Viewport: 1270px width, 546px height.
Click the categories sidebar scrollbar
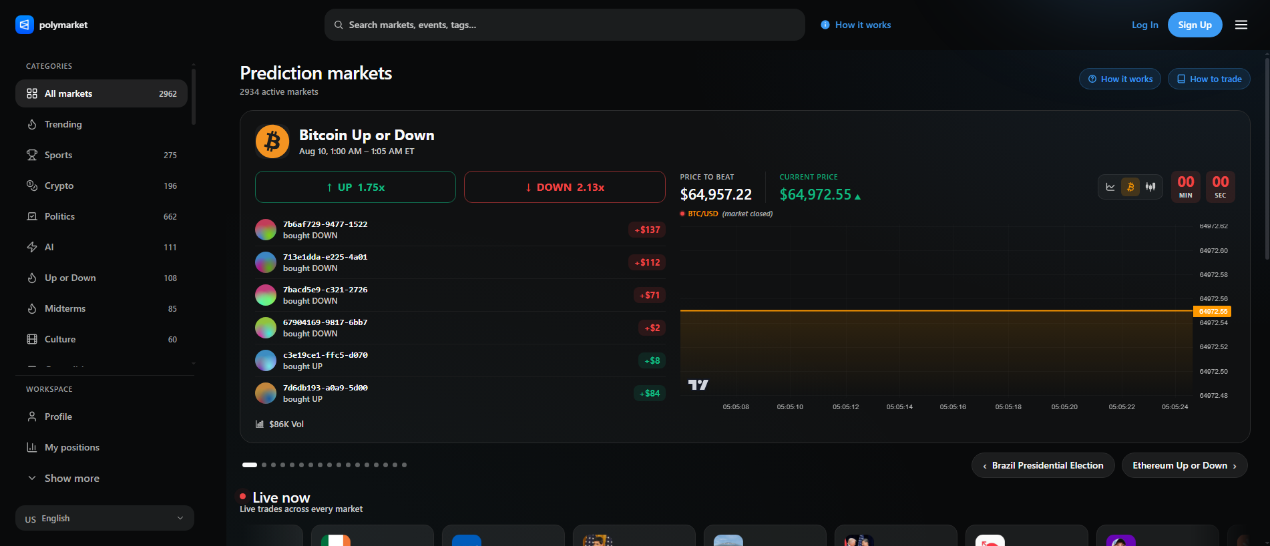(x=194, y=96)
